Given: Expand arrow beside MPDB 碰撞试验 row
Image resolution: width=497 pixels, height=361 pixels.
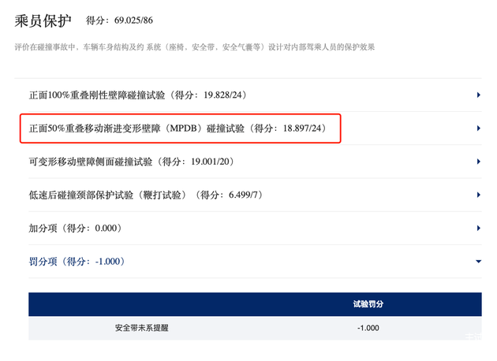Looking at the screenshot, I should 479,128.
